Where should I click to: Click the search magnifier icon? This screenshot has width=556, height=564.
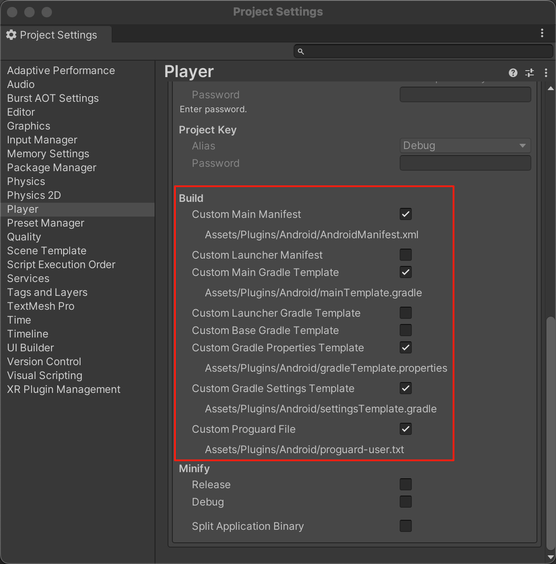(x=301, y=52)
